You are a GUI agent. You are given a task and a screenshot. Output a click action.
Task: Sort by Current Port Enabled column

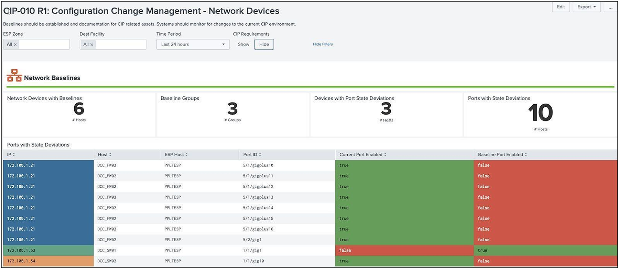pyautogui.click(x=363, y=155)
